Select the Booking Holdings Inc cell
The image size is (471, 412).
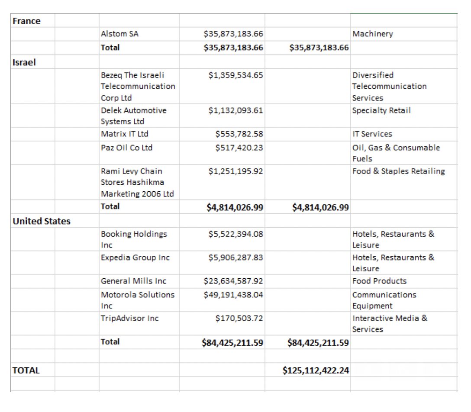point(134,239)
